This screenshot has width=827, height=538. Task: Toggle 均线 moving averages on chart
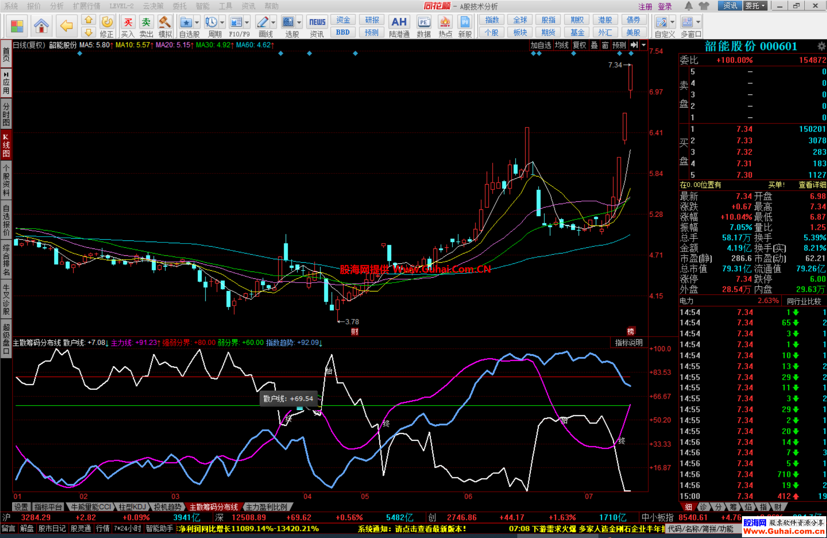(x=562, y=45)
